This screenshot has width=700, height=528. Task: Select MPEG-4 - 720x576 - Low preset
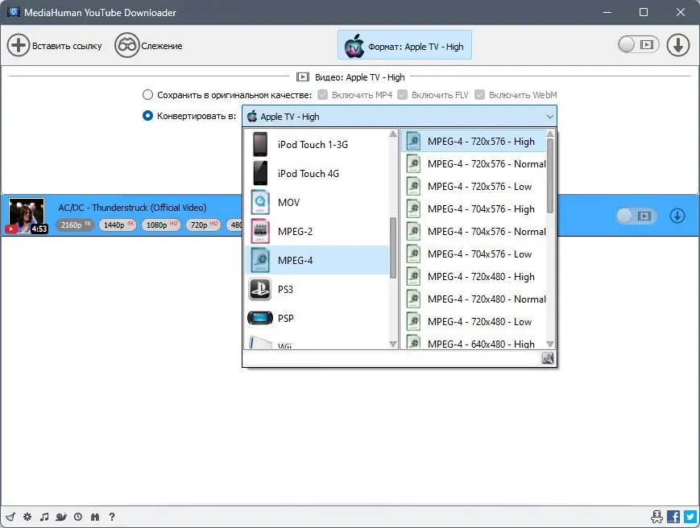coord(474,187)
